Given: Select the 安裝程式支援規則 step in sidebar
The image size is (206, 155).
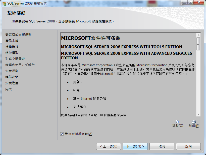Looking at the screenshot, I should pyautogui.click(x=18, y=35).
